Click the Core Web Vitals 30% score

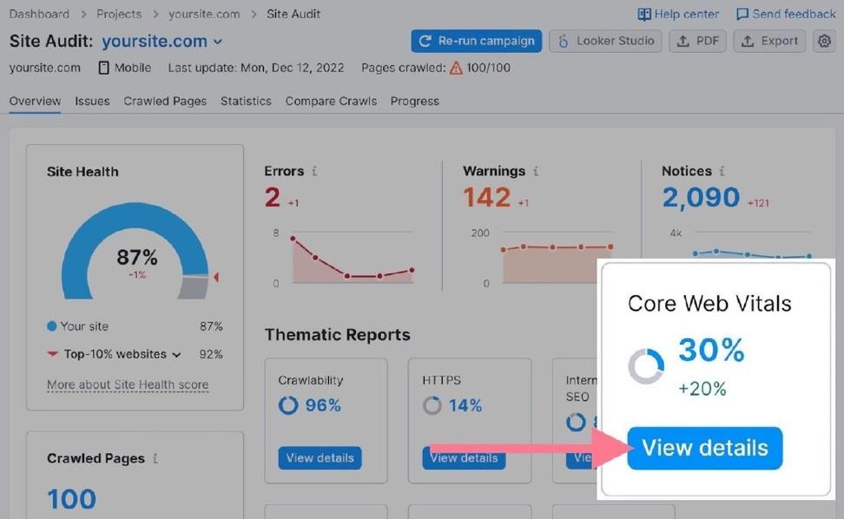[x=711, y=350]
